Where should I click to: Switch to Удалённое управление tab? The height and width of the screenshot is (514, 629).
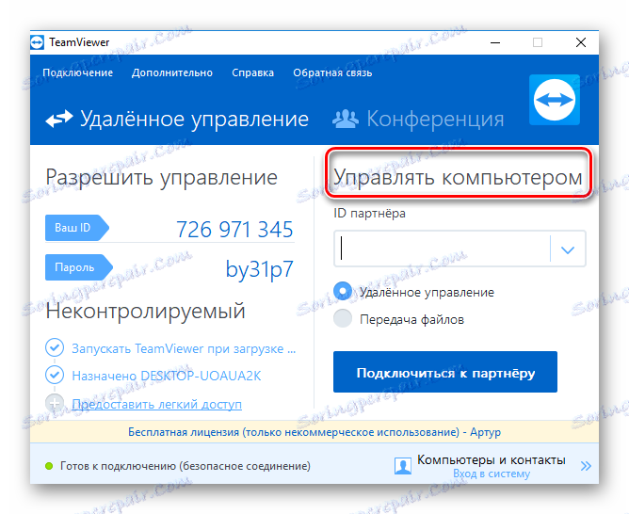(177, 119)
